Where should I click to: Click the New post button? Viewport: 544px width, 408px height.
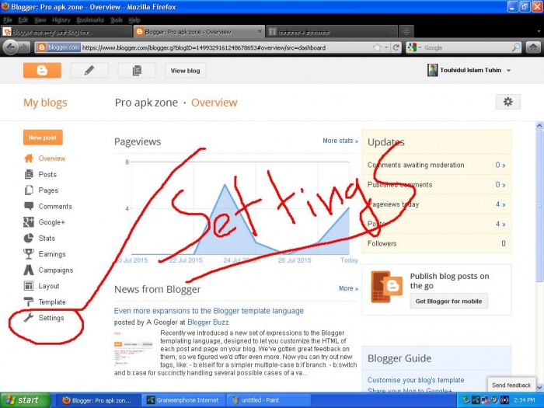click(43, 138)
